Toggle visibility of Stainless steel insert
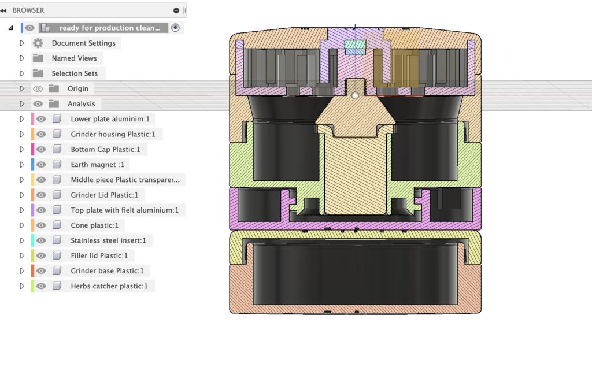The height and width of the screenshot is (367, 592). pyautogui.click(x=41, y=240)
